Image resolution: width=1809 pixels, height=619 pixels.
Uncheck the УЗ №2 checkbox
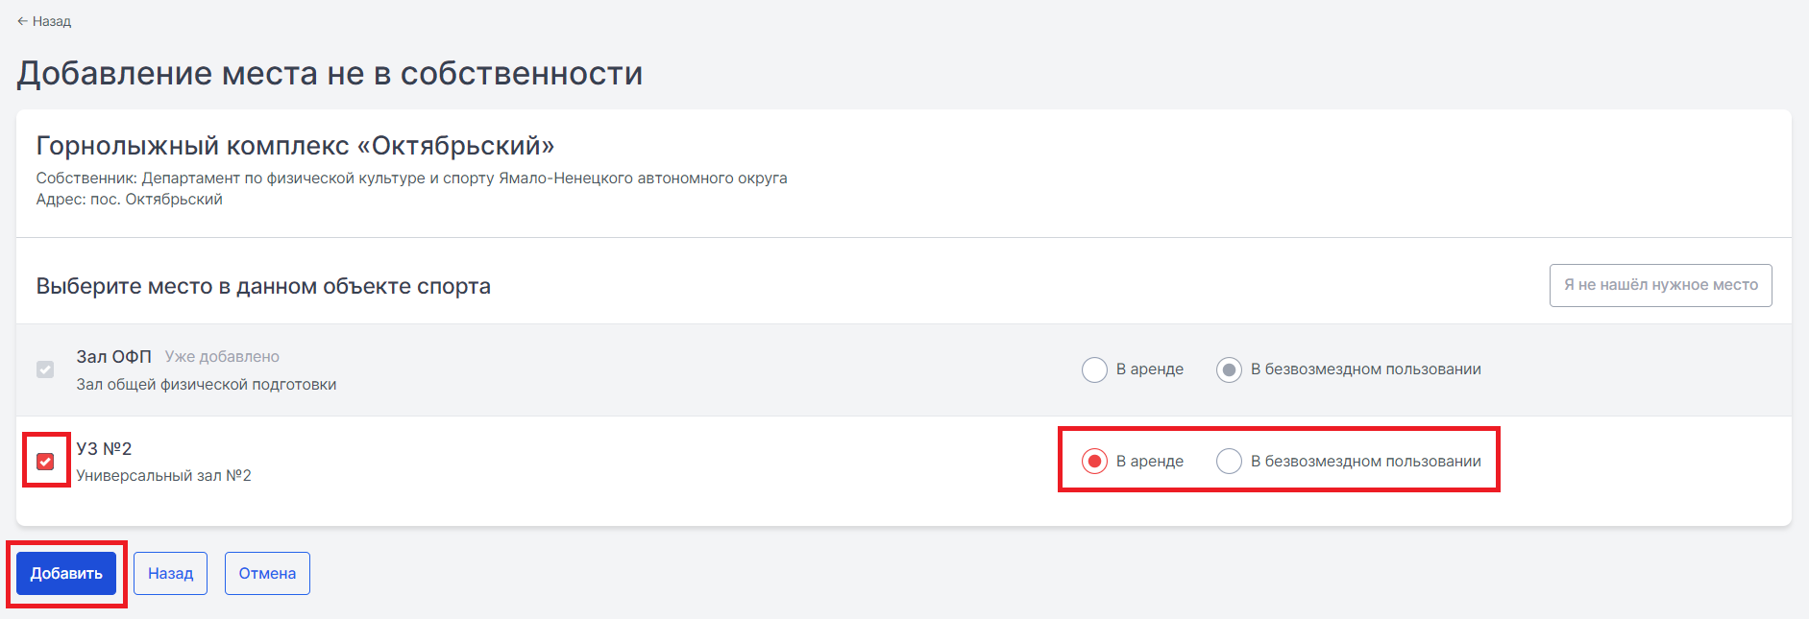tap(45, 462)
